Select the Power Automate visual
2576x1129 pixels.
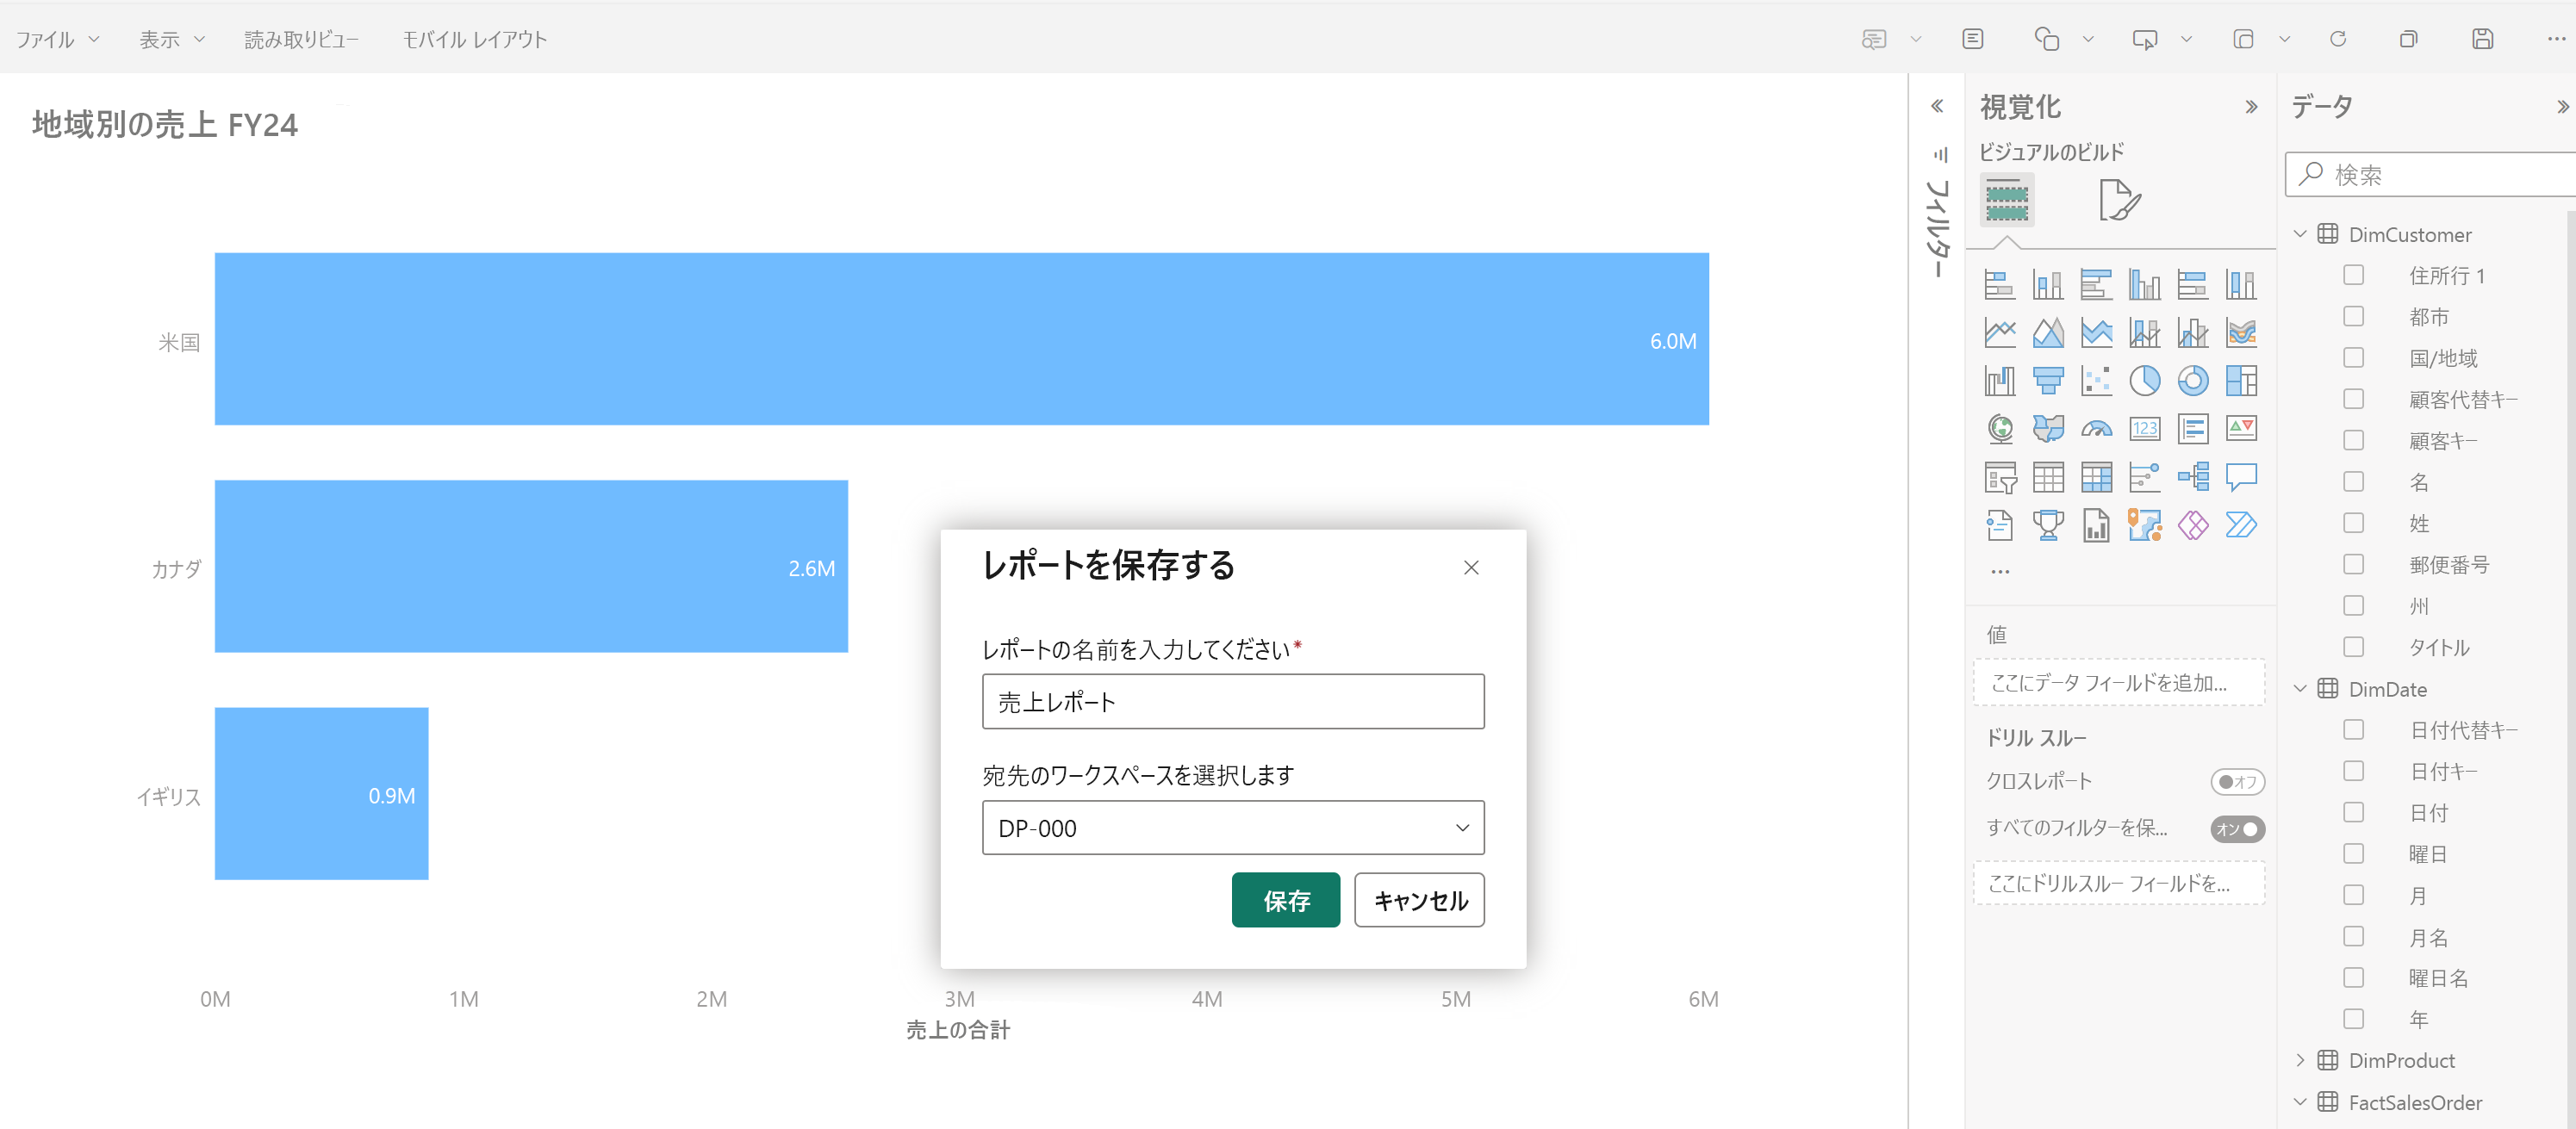tap(2241, 524)
